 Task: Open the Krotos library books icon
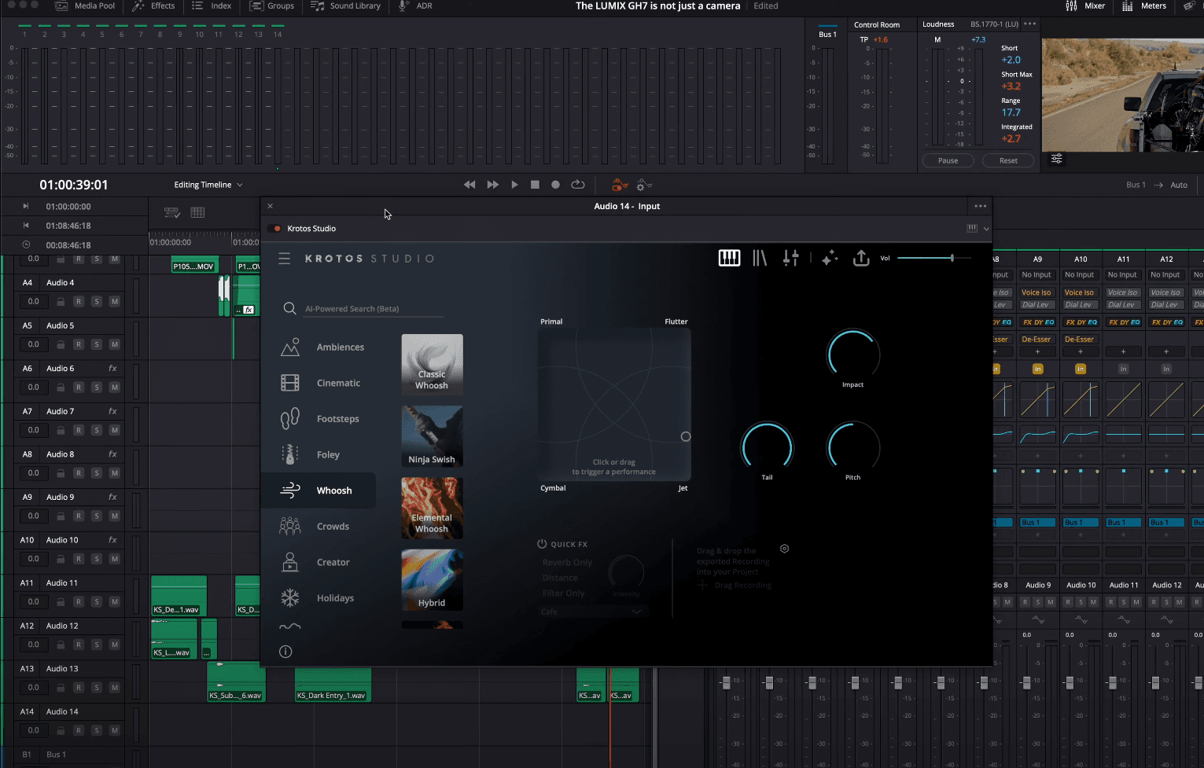[760, 258]
